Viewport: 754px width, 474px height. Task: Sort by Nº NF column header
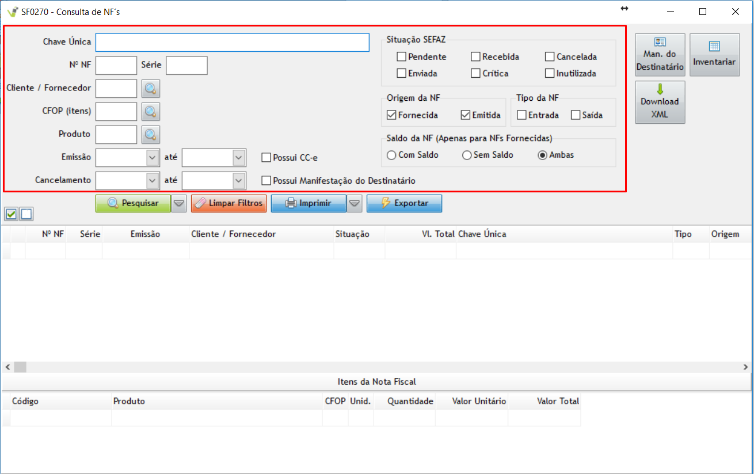click(x=45, y=234)
